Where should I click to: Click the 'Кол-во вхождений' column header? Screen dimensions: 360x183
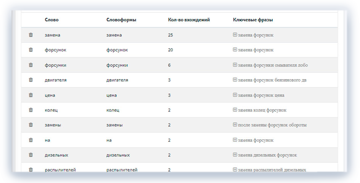click(189, 20)
